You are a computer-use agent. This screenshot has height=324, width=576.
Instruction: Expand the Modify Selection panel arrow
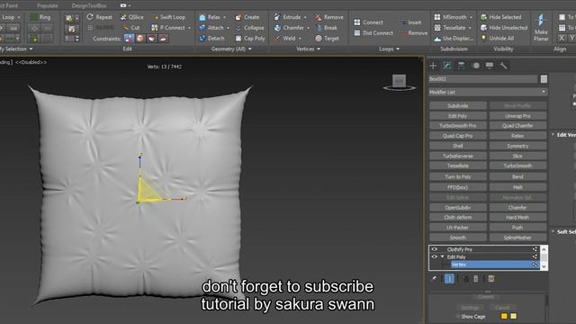click(31, 49)
